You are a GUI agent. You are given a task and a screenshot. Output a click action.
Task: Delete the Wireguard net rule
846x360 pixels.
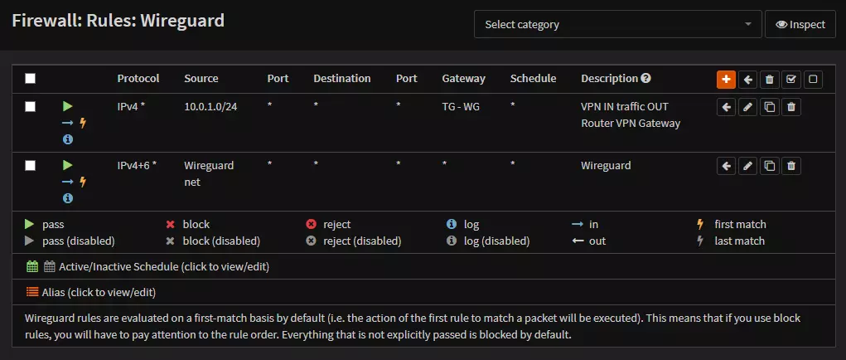(791, 166)
